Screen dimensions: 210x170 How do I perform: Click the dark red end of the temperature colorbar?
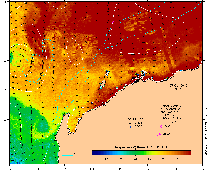click(x=189, y=153)
